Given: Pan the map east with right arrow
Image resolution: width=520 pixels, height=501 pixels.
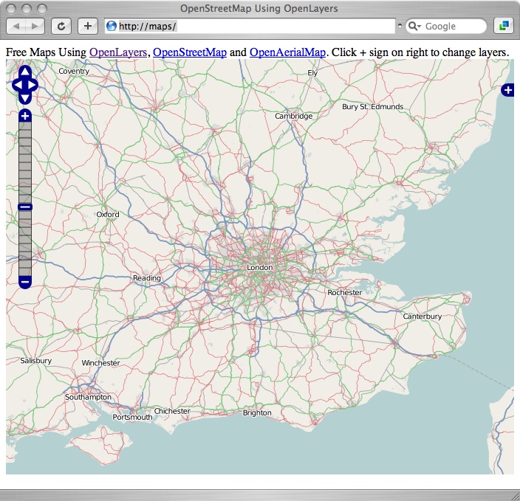Looking at the screenshot, I should click(32, 85).
